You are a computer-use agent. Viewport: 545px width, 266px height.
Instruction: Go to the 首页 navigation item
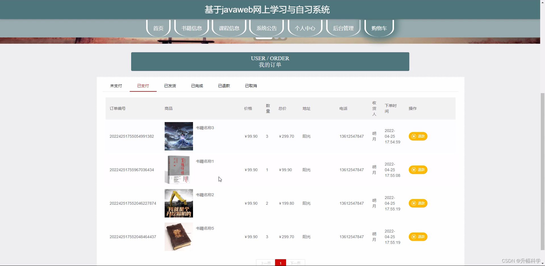pos(158,28)
